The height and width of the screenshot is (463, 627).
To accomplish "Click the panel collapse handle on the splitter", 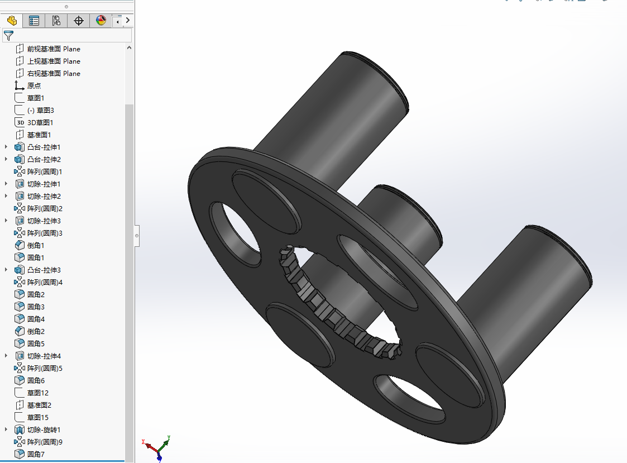I will [x=137, y=236].
